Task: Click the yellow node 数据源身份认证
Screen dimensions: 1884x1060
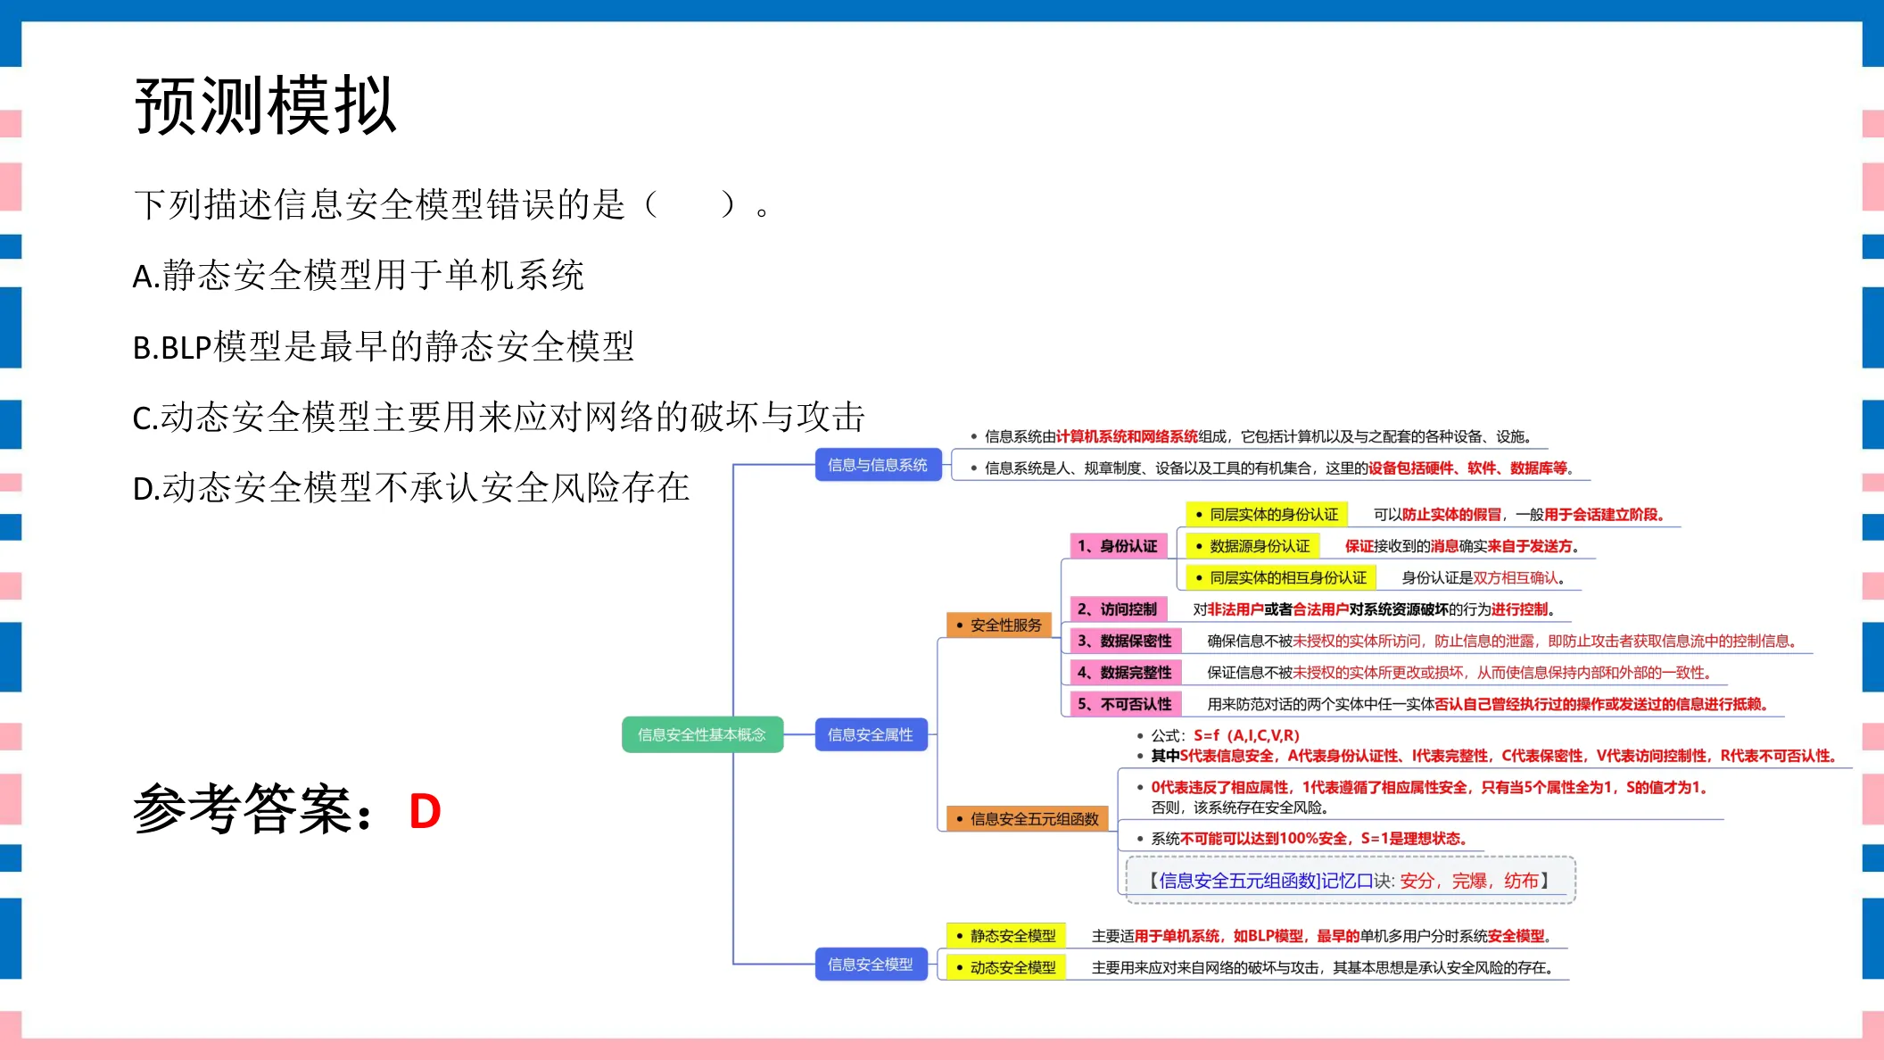Action: pos(1252,545)
